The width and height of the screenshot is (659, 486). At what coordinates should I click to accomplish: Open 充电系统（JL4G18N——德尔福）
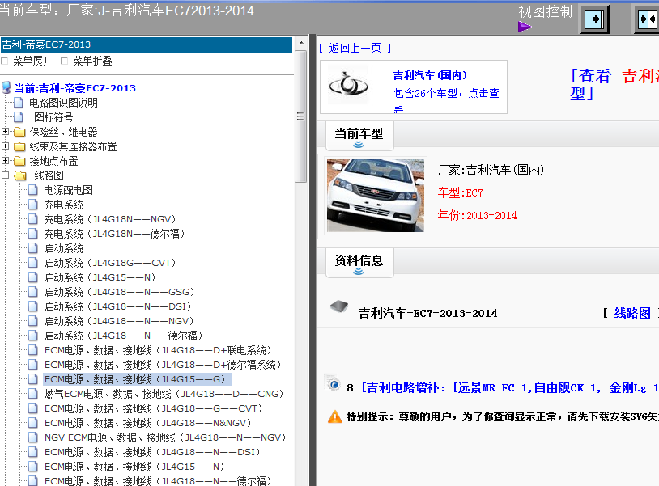click(x=114, y=234)
